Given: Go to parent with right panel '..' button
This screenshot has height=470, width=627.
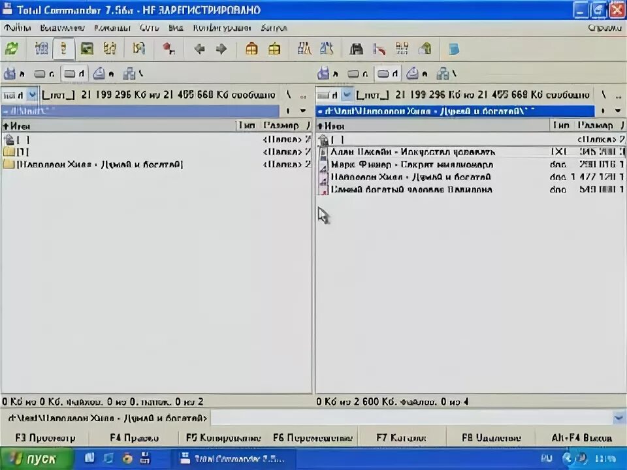Looking at the screenshot, I should pyautogui.click(x=619, y=95).
